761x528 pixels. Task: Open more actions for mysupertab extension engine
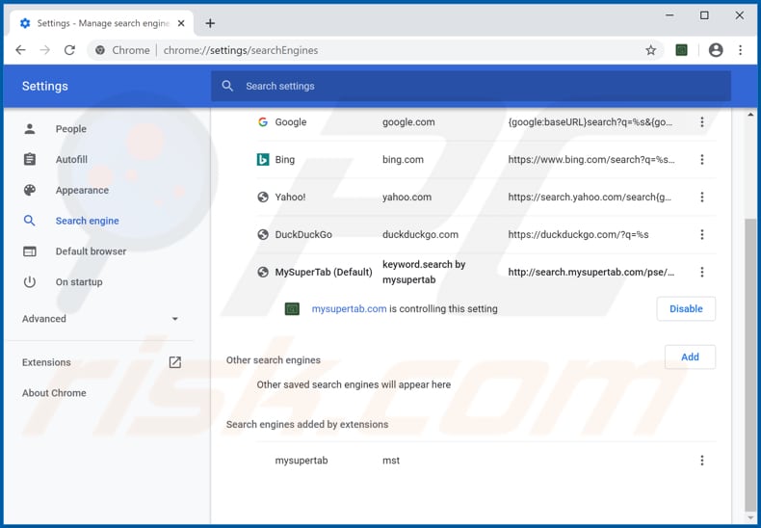click(702, 461)
